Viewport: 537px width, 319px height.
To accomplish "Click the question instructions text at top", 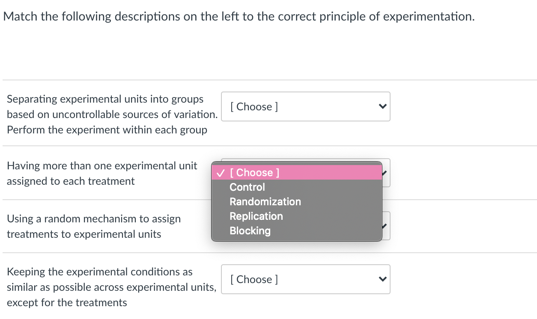I will pyautogui.click(x=239, y=17).
